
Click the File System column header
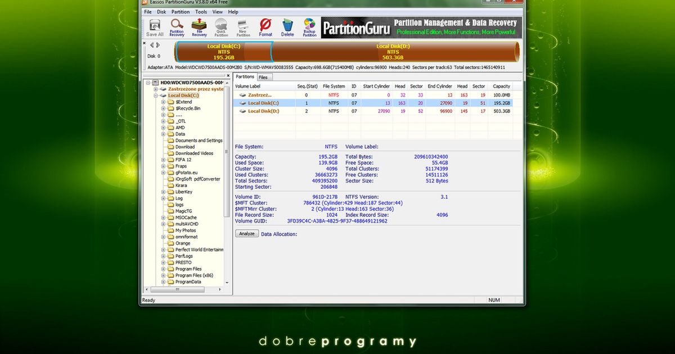click(334, 87)
